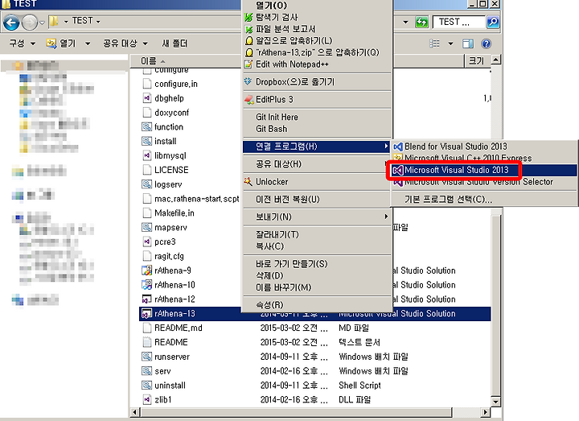The height and width of the screenshot is (421, 579).
Task: Select the uninstall shell script
Action: coord(170,386)
